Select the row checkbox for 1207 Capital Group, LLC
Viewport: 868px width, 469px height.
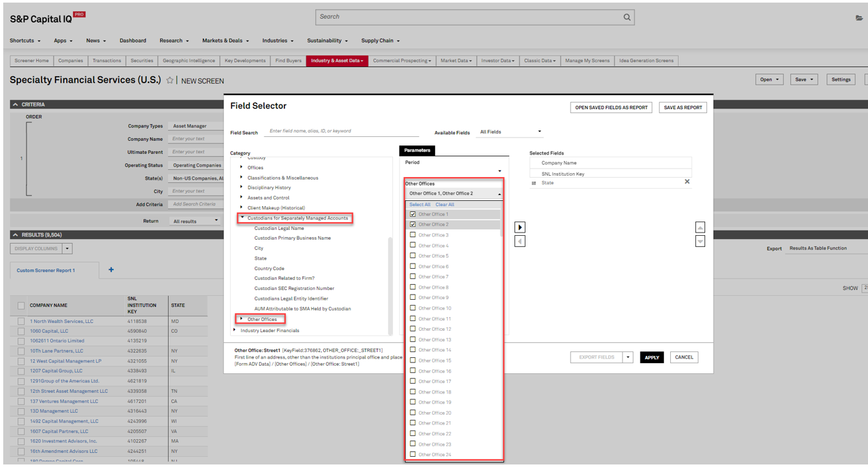point(21,371)
